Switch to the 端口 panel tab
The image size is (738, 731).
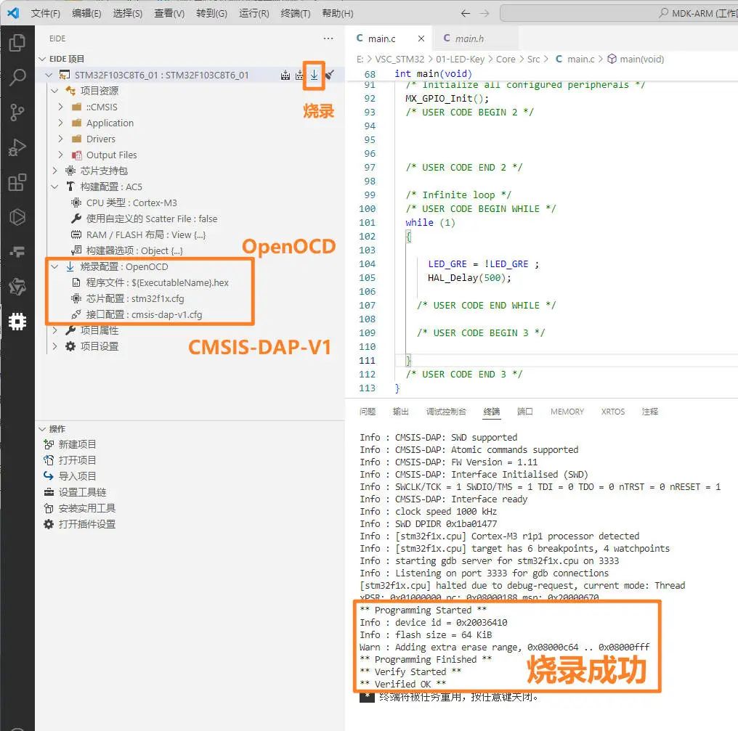pyautogui.click(x=524, y=412)
